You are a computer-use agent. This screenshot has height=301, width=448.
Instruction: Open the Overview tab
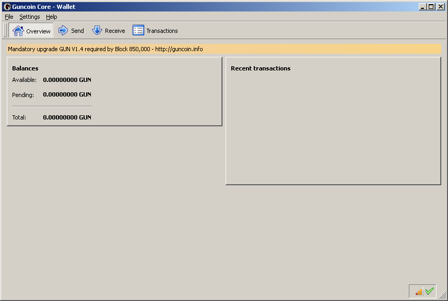[x=31, y=31]
